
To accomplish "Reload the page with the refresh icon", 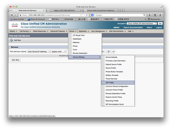I will (x=87, y=15).
